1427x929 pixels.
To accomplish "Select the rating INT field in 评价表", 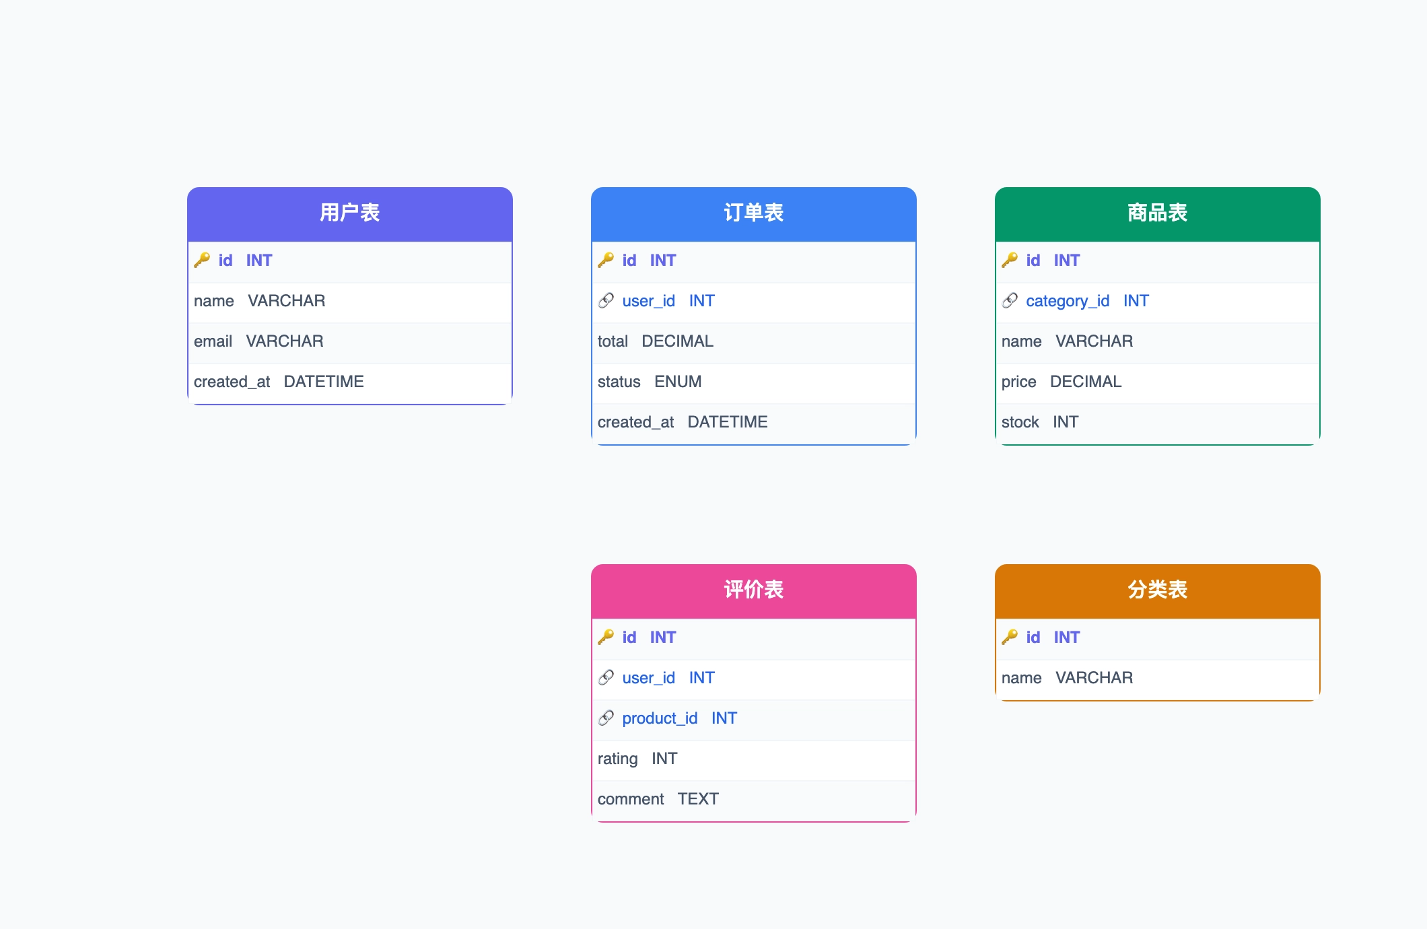I will click(753, 759).
